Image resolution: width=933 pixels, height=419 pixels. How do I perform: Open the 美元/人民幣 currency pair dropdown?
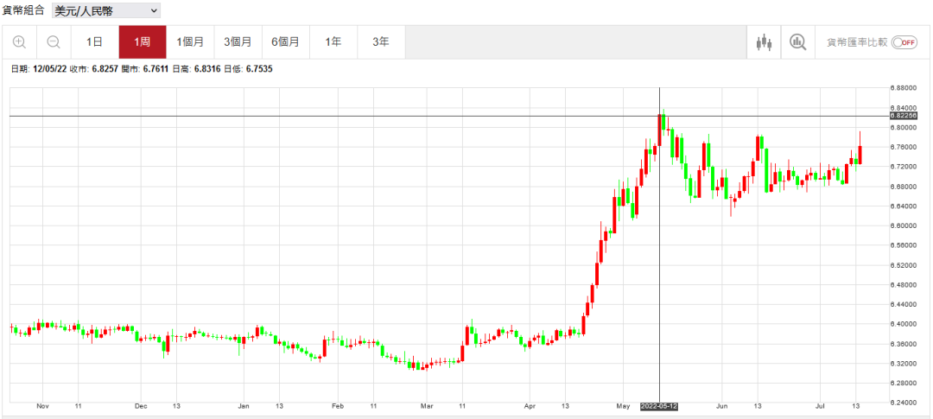(x=105, y=10)
